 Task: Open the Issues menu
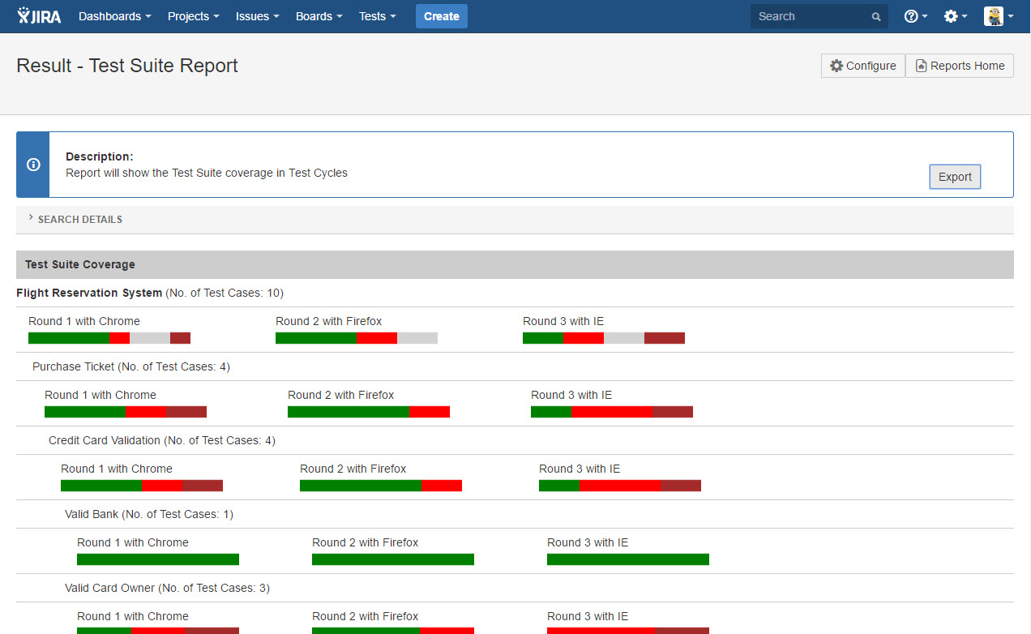[257, 16]
